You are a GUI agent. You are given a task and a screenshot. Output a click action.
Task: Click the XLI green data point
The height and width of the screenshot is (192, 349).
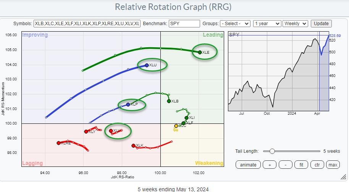tap(186, 118)
